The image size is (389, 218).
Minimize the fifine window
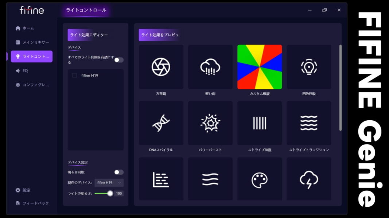point(310,10)
